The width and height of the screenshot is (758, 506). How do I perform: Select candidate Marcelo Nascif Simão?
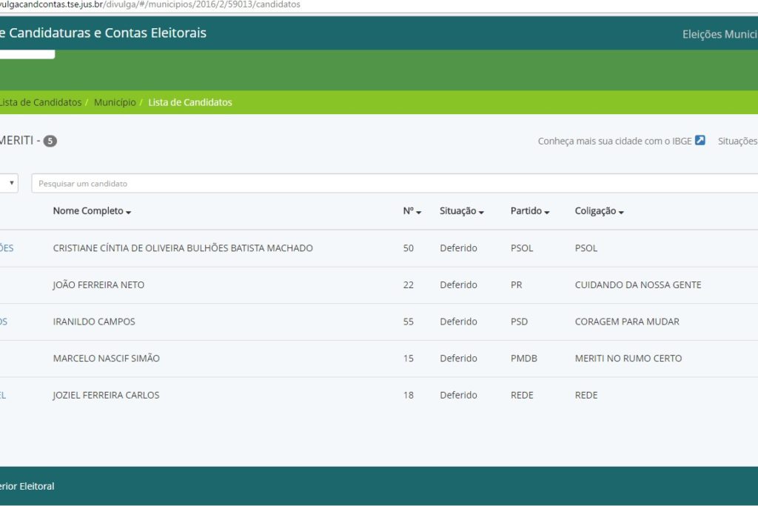(x=107, y=359)
